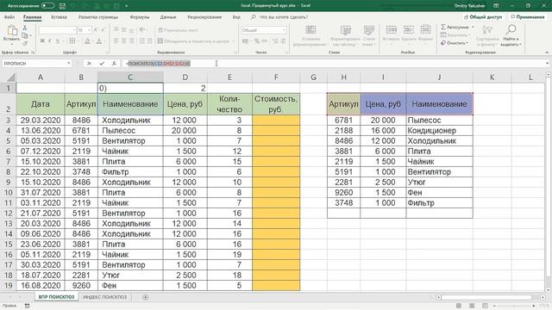The width and height of the screenshot is (552, 310).
Task: Open the Файл tab
Action: (x=9, y=17)
